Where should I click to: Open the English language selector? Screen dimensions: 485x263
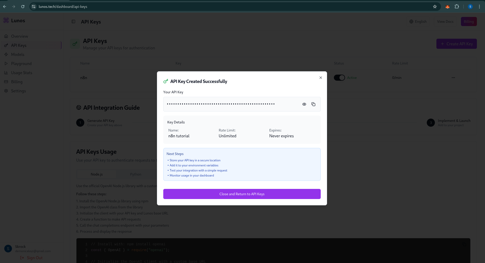coord(418,21)
